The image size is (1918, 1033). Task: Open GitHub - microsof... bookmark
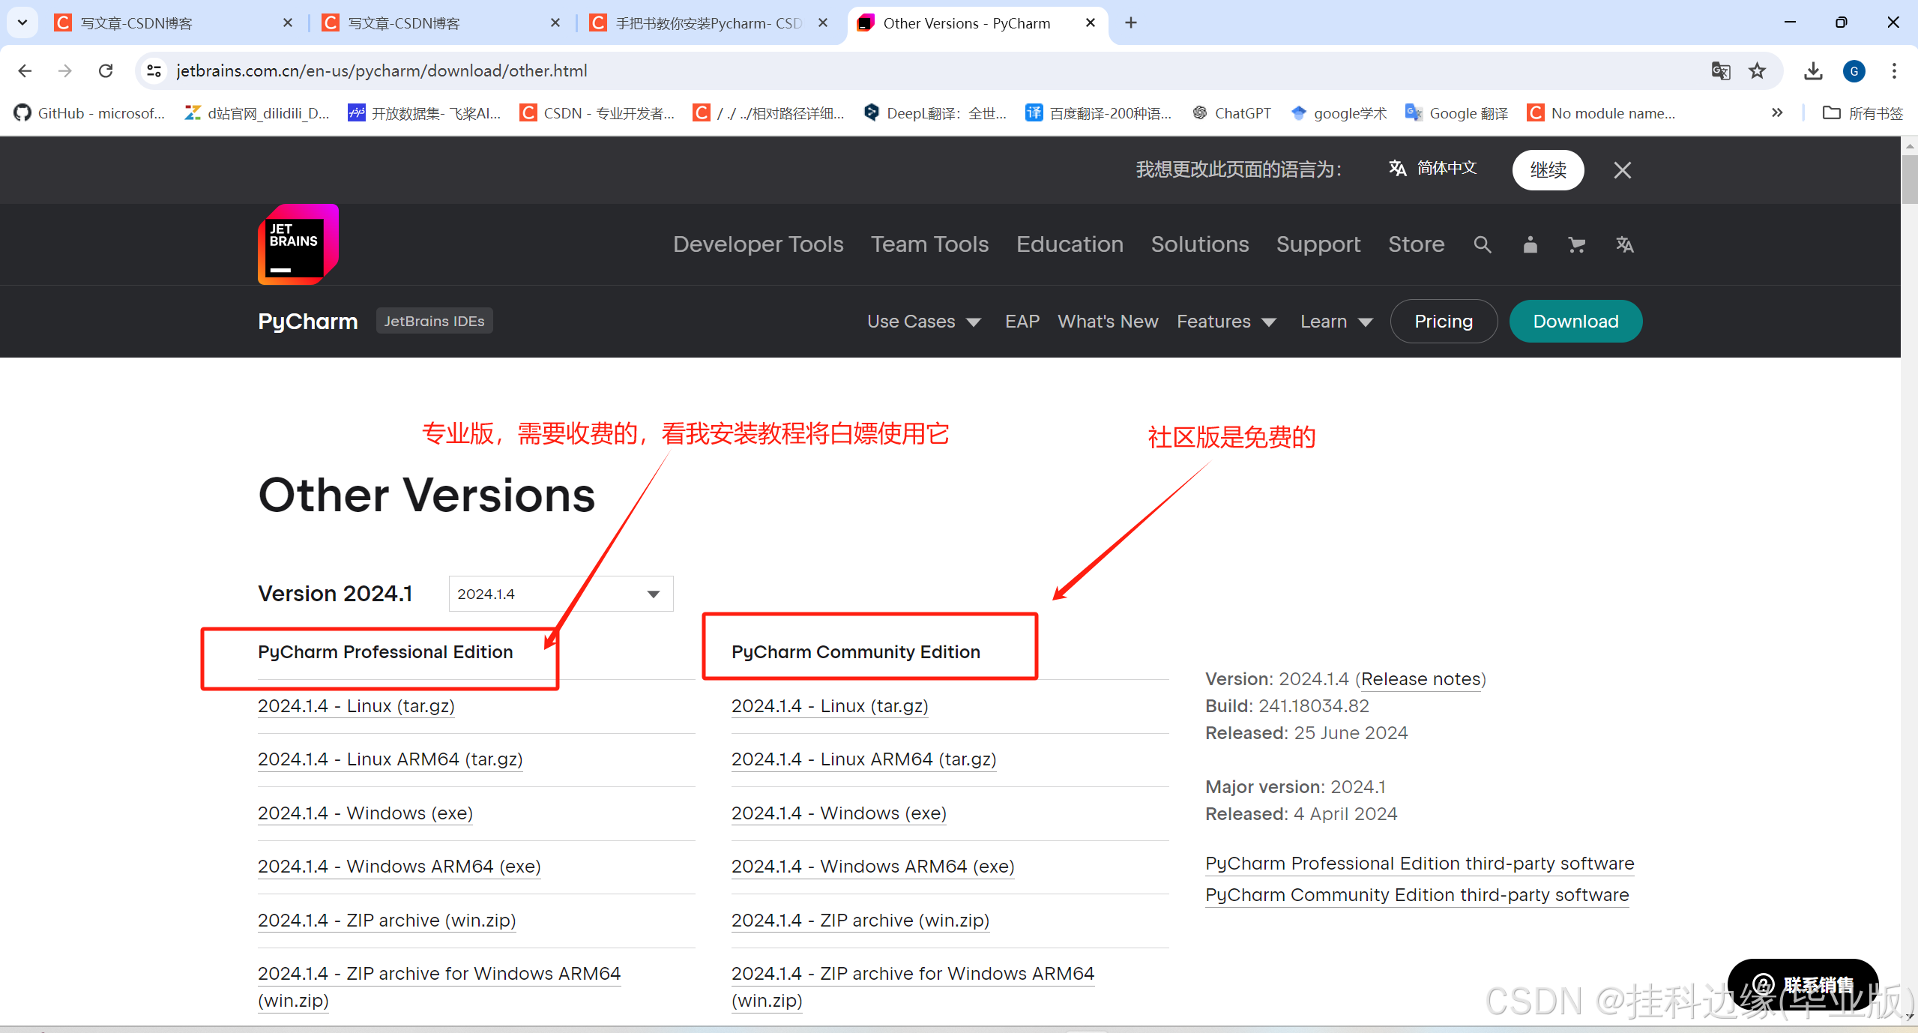[x=90, y=113]
